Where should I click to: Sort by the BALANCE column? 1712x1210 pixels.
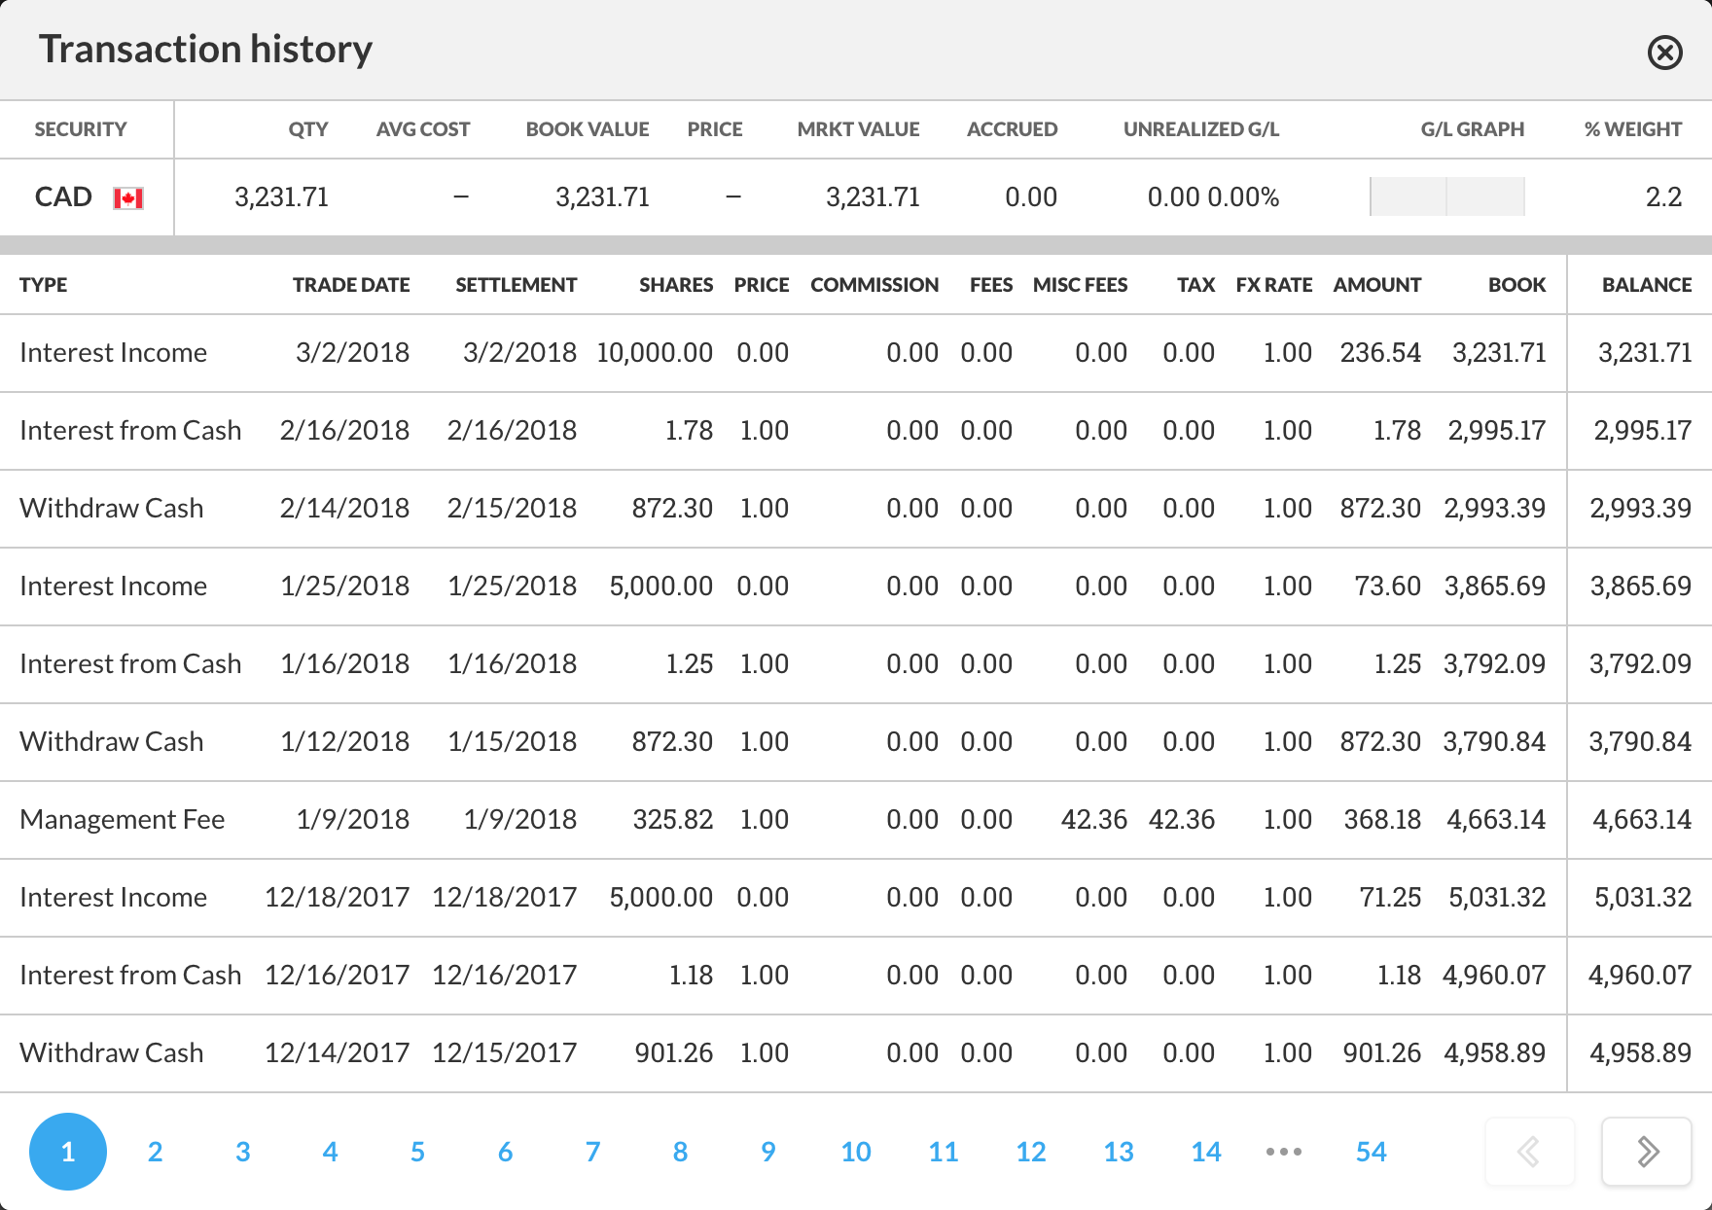[1647, 284]
